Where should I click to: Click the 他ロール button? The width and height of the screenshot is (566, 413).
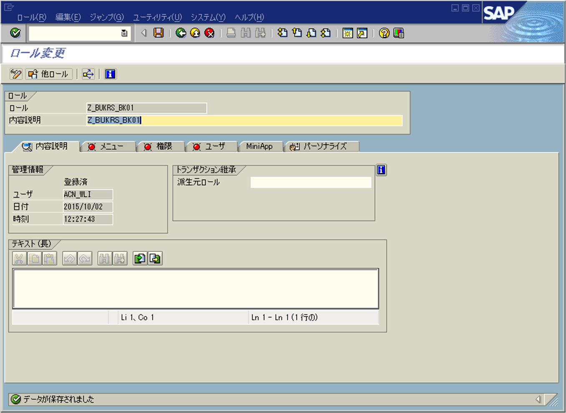coord(49,74)
